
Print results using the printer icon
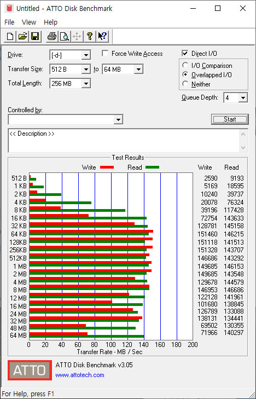52,36
